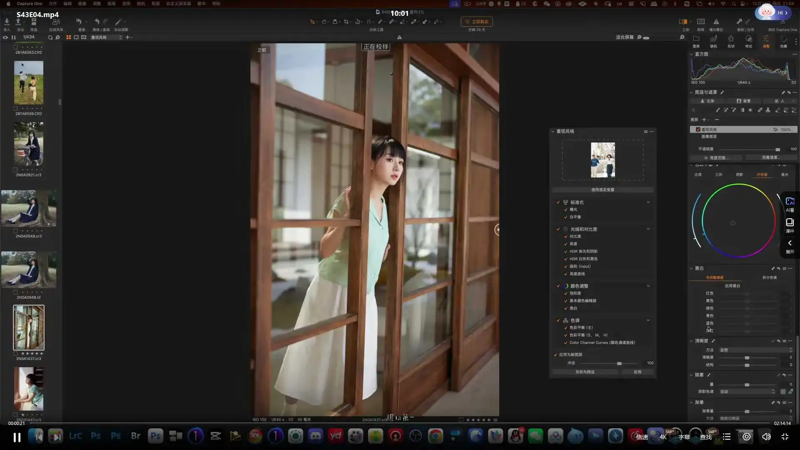Open the Library (图库) tool tab

[696, 39]
